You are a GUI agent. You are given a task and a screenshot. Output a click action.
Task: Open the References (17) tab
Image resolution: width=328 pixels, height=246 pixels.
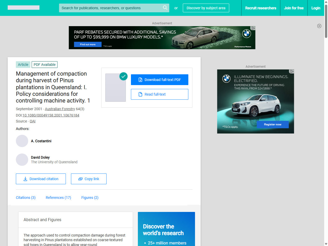[x=58, y=198]
